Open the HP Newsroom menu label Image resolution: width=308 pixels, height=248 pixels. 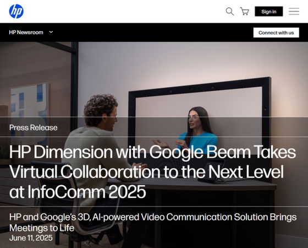point(26,33)
